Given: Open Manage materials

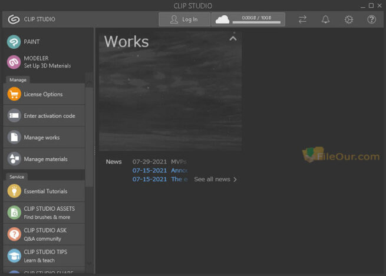Looking at the screenshot, I should (44, 159).
